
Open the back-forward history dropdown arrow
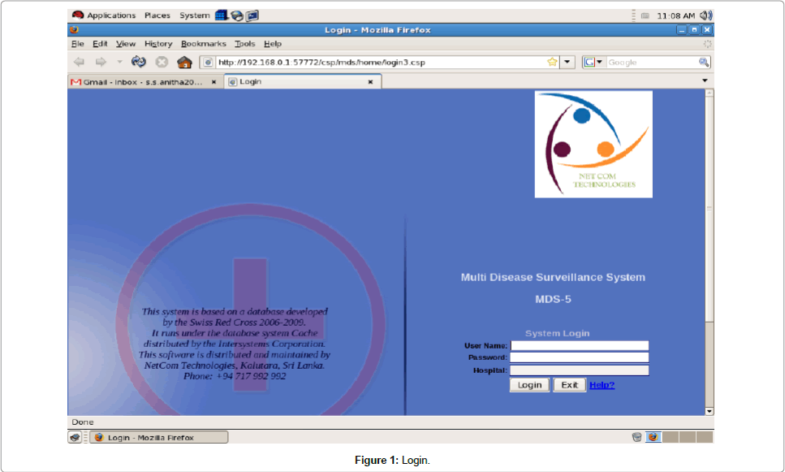[119, 62]
